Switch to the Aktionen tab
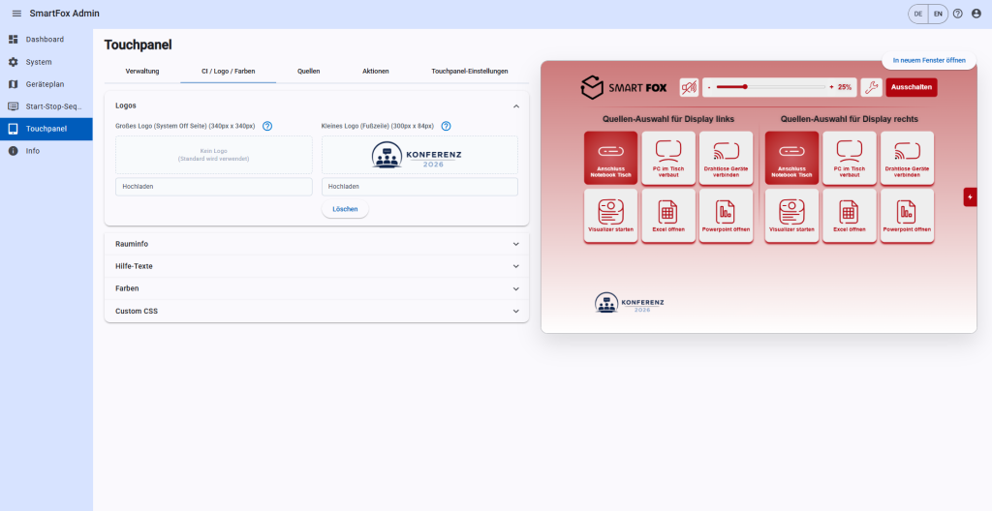The width and height of the screenshot is (992, 511). coord(376,71)
